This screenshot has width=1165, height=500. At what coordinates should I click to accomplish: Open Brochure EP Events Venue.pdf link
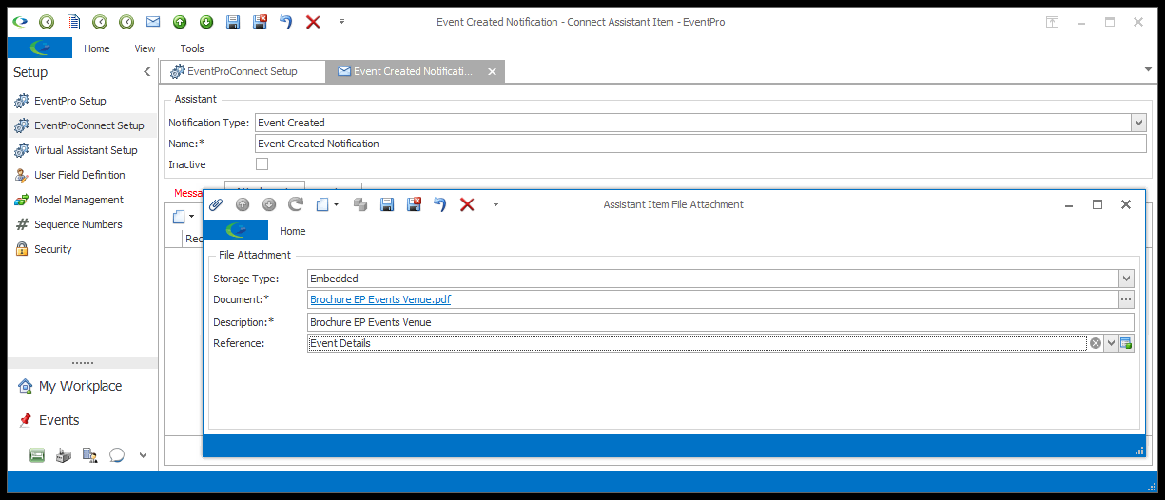pos(380,299)
